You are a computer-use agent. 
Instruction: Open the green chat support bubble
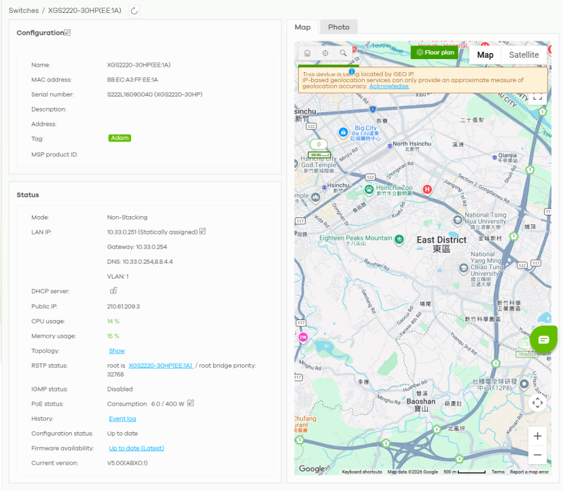543,340
